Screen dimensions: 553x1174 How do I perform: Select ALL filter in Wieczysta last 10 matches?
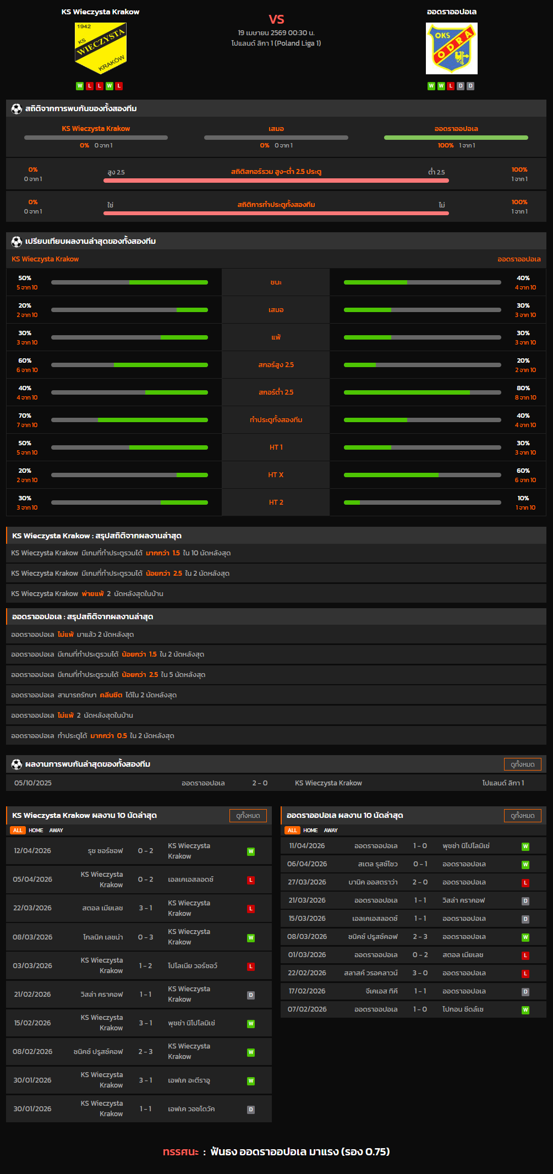[18, 830]
